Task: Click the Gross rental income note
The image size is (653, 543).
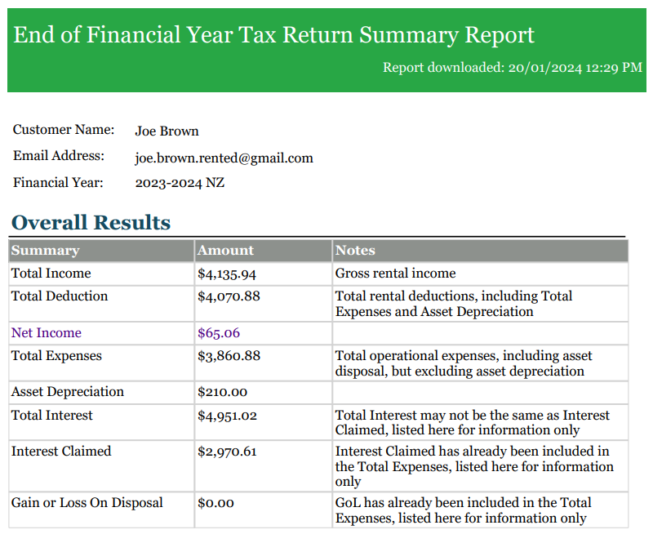Action: click(395, 274)
